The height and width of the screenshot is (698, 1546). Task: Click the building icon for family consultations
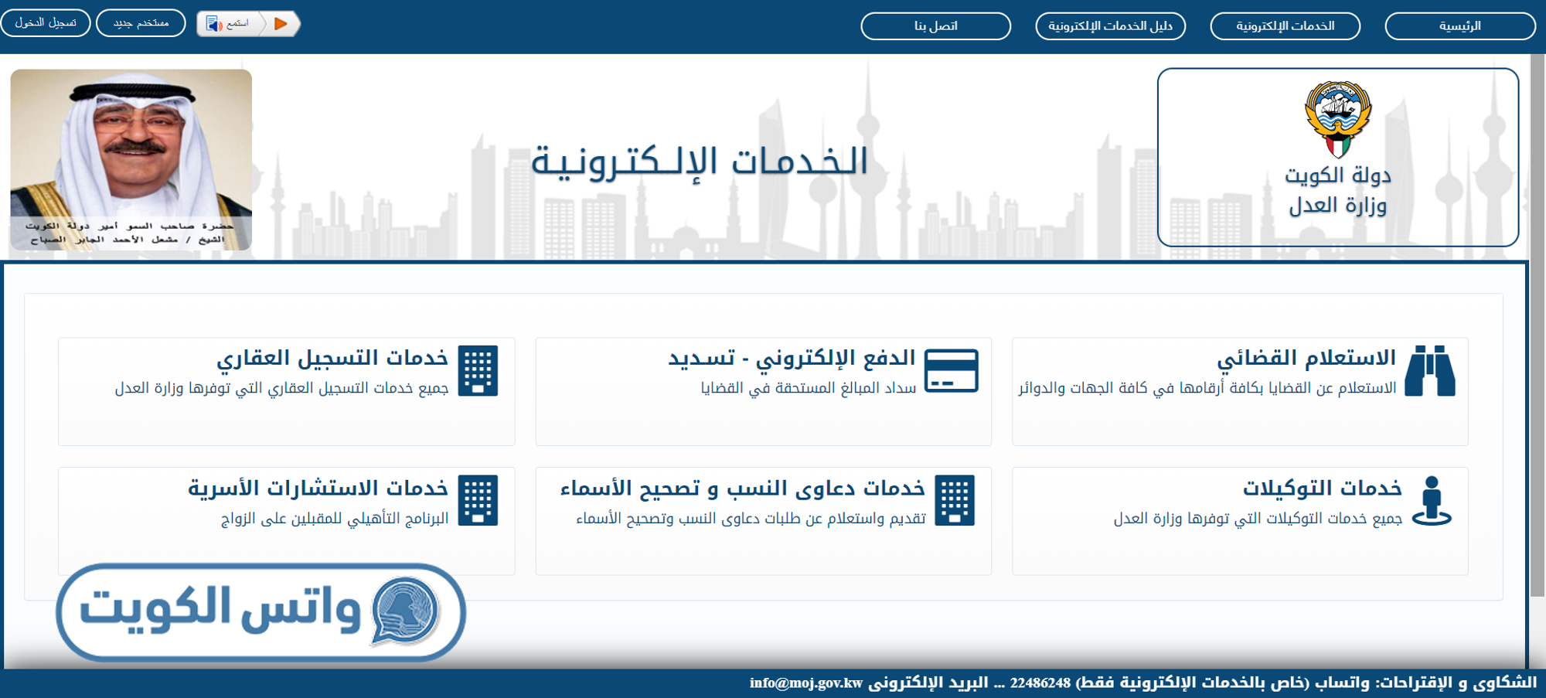point(478,501)
